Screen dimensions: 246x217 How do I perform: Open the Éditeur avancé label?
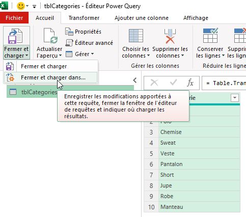94,43
